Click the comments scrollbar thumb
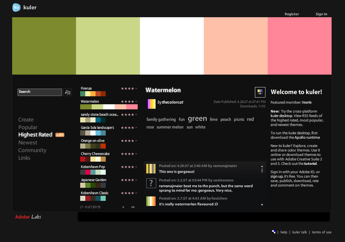The image size is (345, 242). click(x=262, y=170)
